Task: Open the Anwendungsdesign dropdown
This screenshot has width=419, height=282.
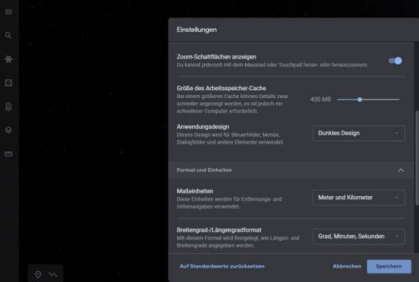Action: click(358, 133)
